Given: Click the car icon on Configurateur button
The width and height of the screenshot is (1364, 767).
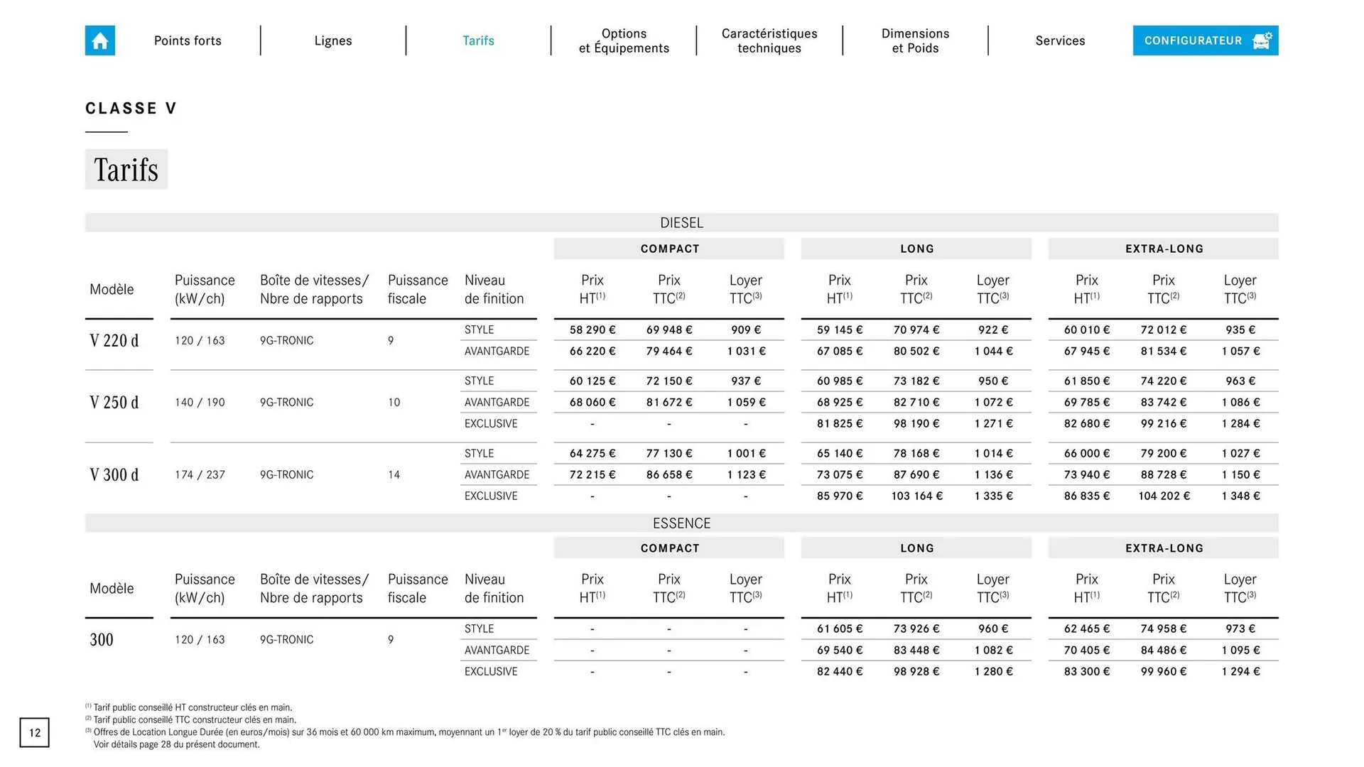Looking at the screenshot, I should tap(1262, 40).
